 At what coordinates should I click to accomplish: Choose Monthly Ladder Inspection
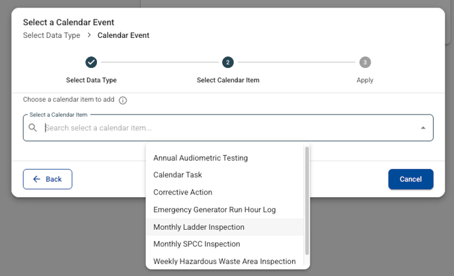point(199,227)
